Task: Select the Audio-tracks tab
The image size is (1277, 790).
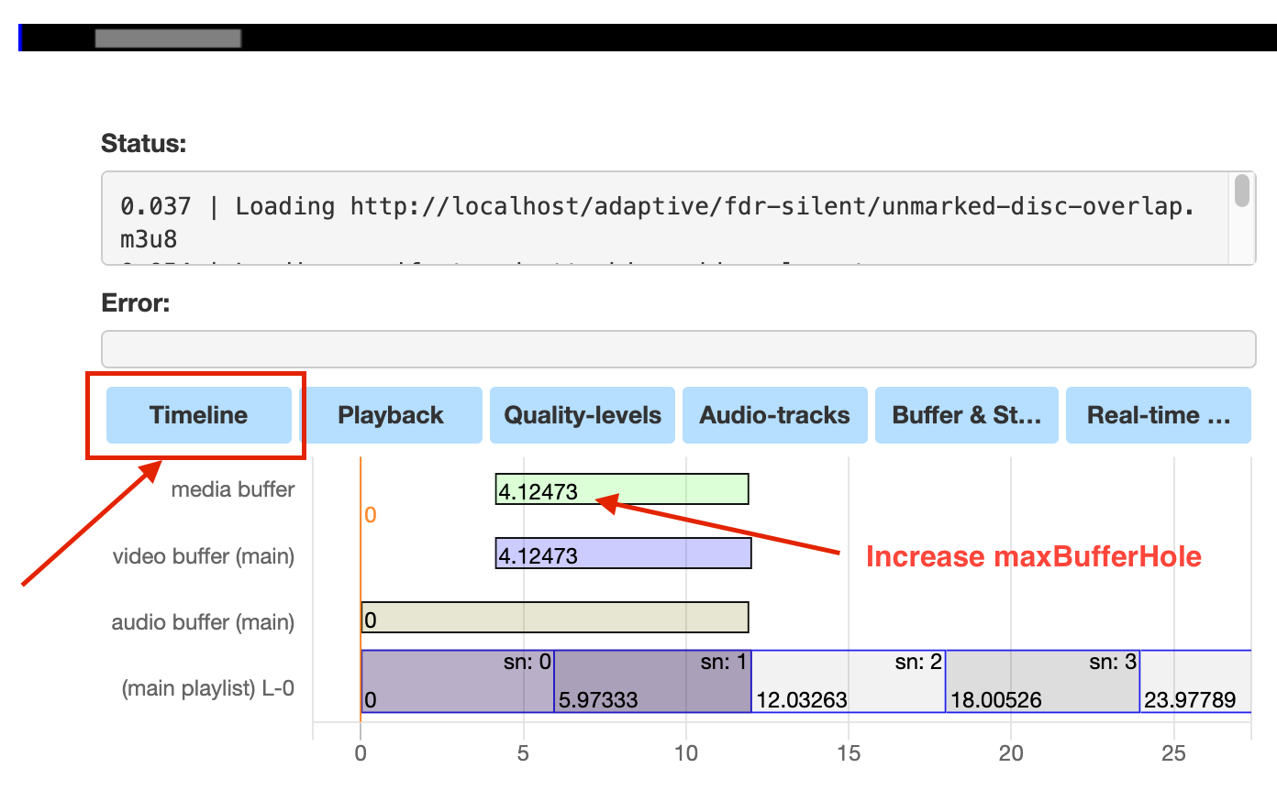Action: 773,414
